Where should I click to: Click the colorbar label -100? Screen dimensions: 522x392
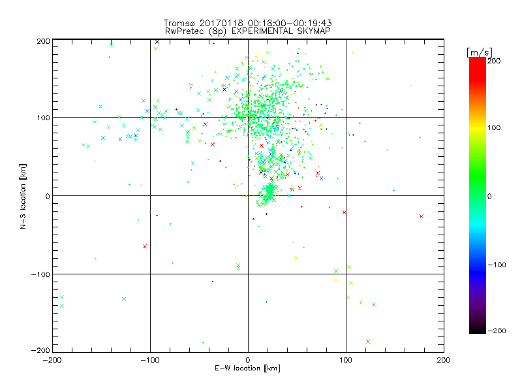[x=497, y=265]
